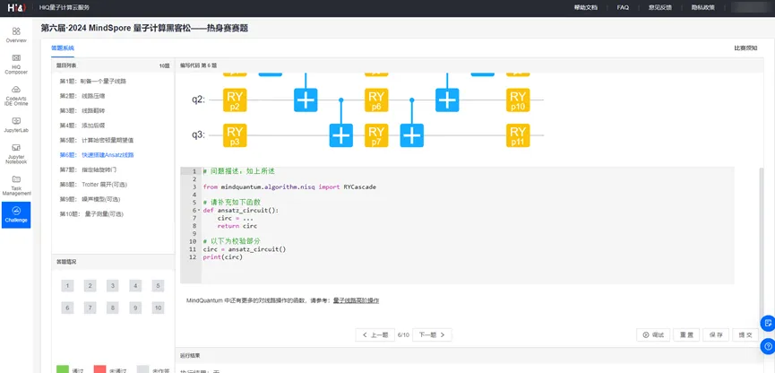Open HiQ Composer from the sidebar
Viewport: 775px width, 373px height.
[x=15, y=63]
